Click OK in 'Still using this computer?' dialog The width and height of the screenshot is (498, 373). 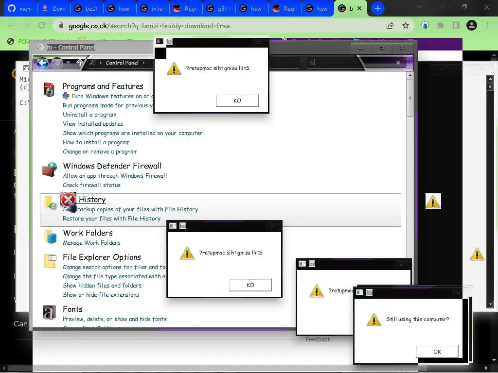pos(437,352)
